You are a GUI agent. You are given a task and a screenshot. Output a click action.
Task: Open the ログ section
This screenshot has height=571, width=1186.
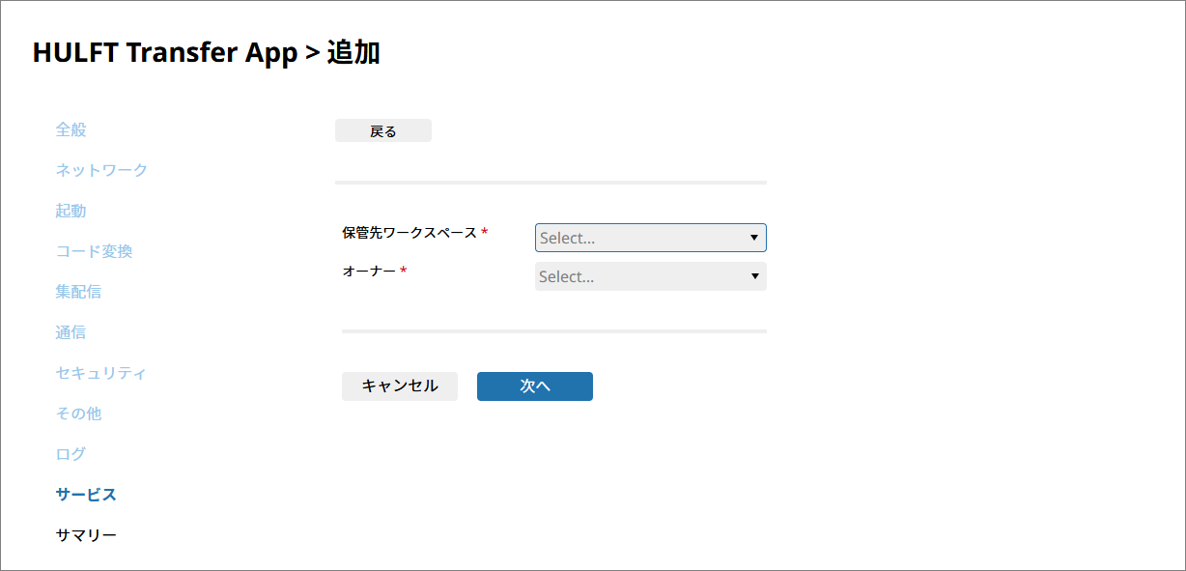pyautogui.click(x=71, y=454)
